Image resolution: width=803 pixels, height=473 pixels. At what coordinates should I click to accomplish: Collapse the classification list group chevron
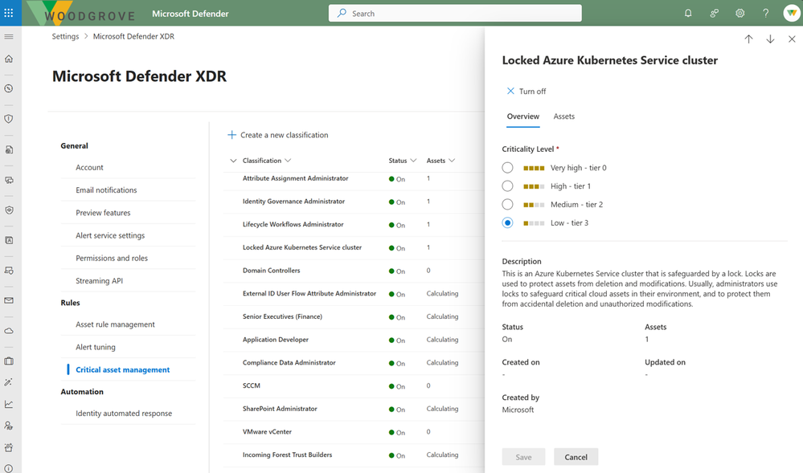[233, 161]
